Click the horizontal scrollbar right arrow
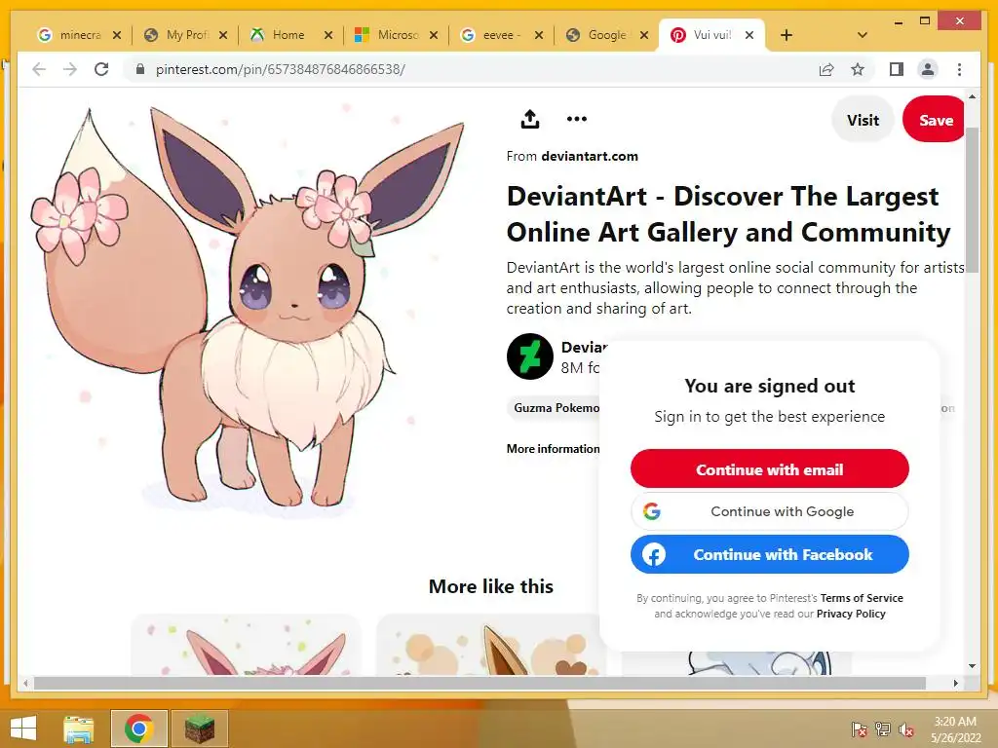Screen dimensions: 998x748 (955, 683)
